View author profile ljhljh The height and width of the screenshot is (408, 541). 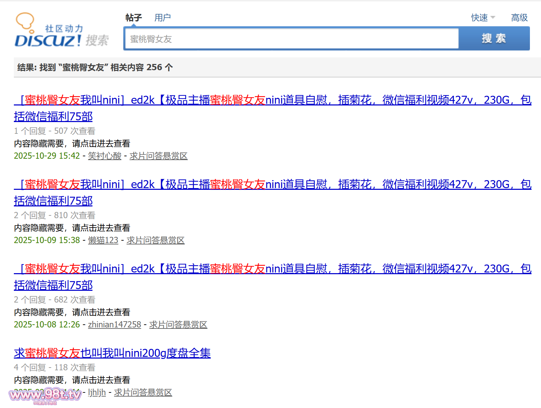point(97,392)
